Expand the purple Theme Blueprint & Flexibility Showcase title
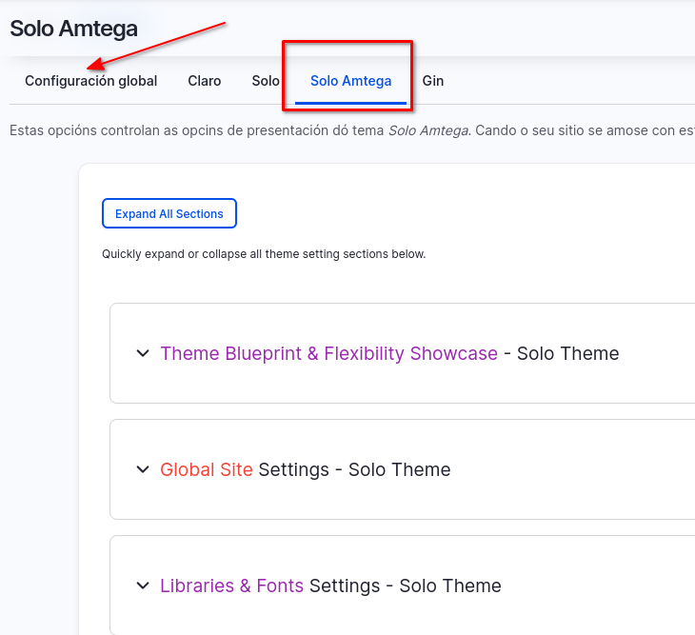The image size is (695, 635). point(328,353)
